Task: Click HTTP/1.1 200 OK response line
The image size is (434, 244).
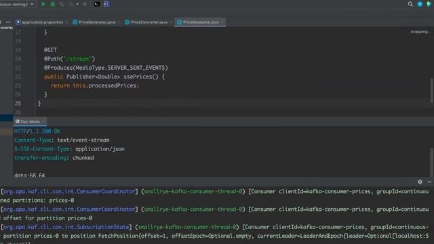Action: [x=37, y=131]
